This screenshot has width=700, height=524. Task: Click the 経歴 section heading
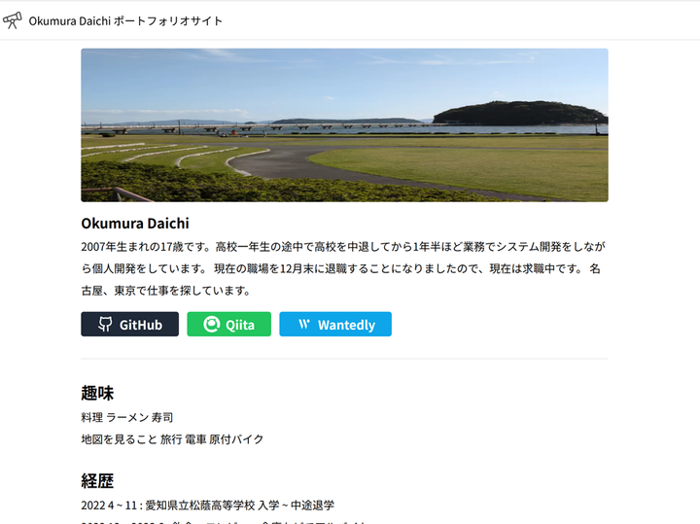click(97, 480)
